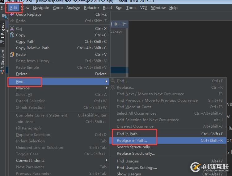The height and width of the screenshot is (176, 232).
Task: Expand the Convert Indents submenu arrow
Action: [x=107, y=160]
